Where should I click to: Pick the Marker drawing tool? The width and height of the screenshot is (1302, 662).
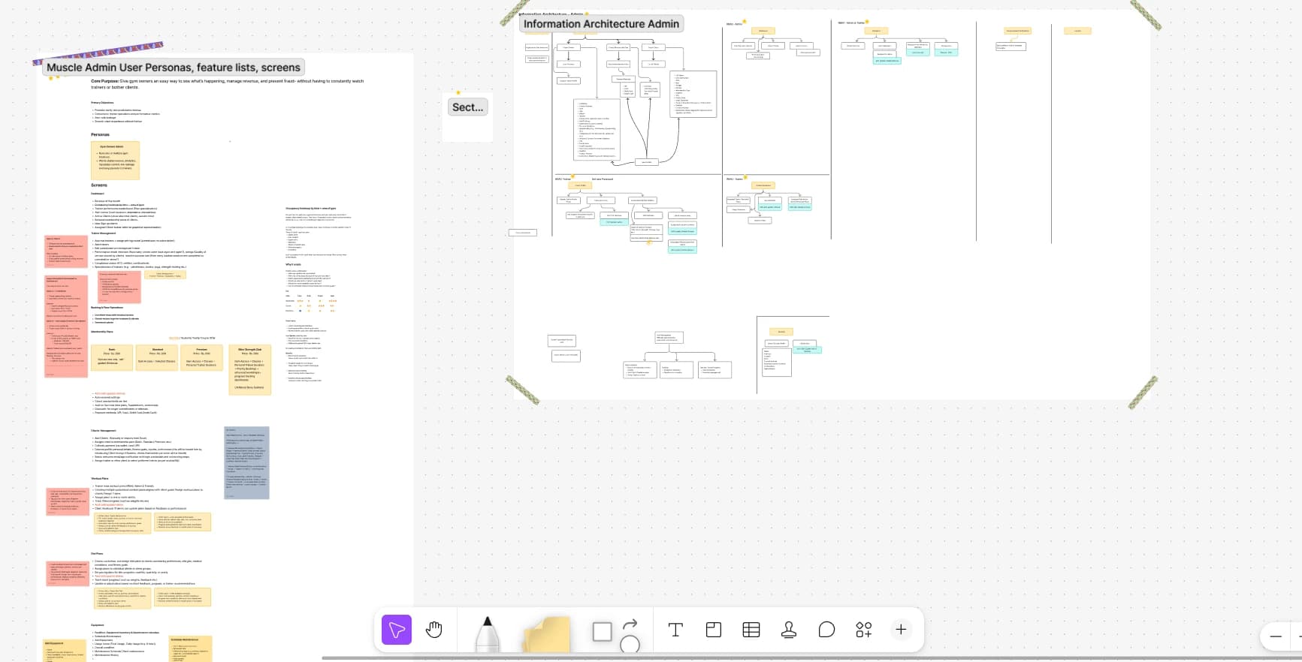click(x=487, y=633)
